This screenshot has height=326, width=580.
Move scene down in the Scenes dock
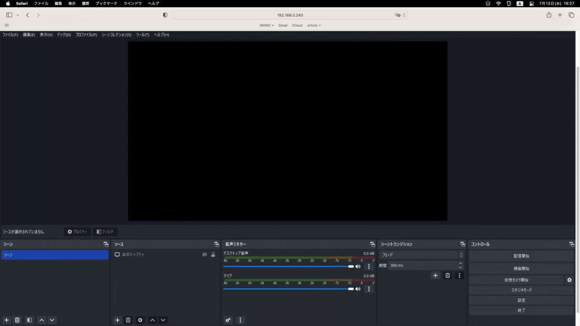tap(52, 320)
